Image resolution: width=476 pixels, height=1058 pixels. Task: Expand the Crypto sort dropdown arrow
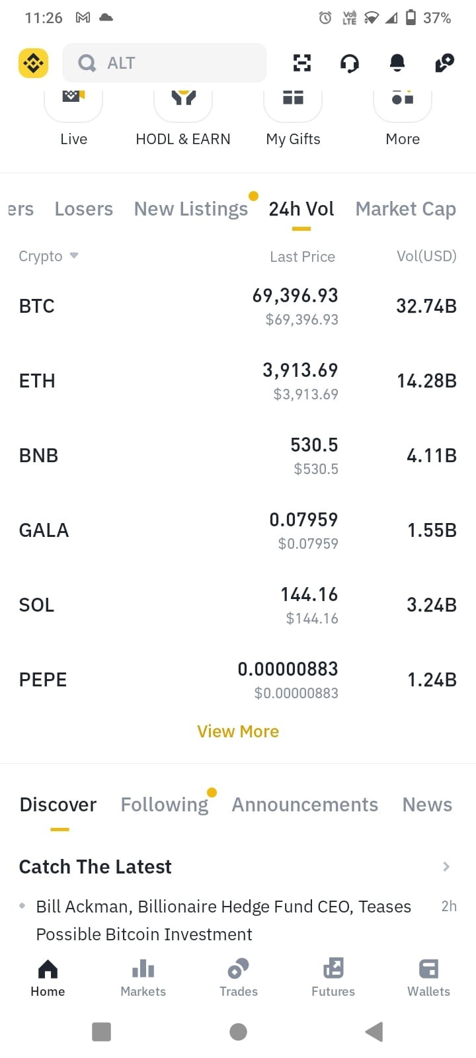click(74, 255)
